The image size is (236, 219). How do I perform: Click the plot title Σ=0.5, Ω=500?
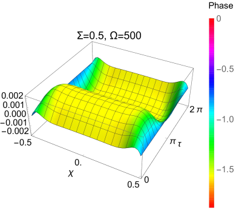click(x=109, y=36)
